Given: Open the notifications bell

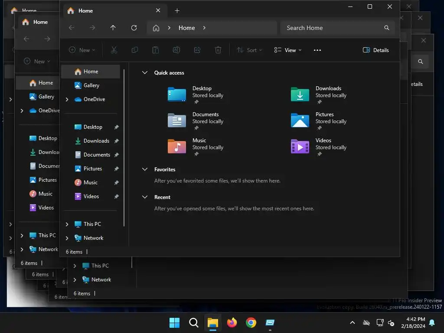Looking at the screenshot, I should (x=432, y=323).
